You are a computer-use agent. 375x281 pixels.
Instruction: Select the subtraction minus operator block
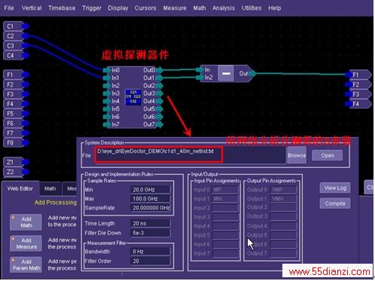[x=226, y=73]
